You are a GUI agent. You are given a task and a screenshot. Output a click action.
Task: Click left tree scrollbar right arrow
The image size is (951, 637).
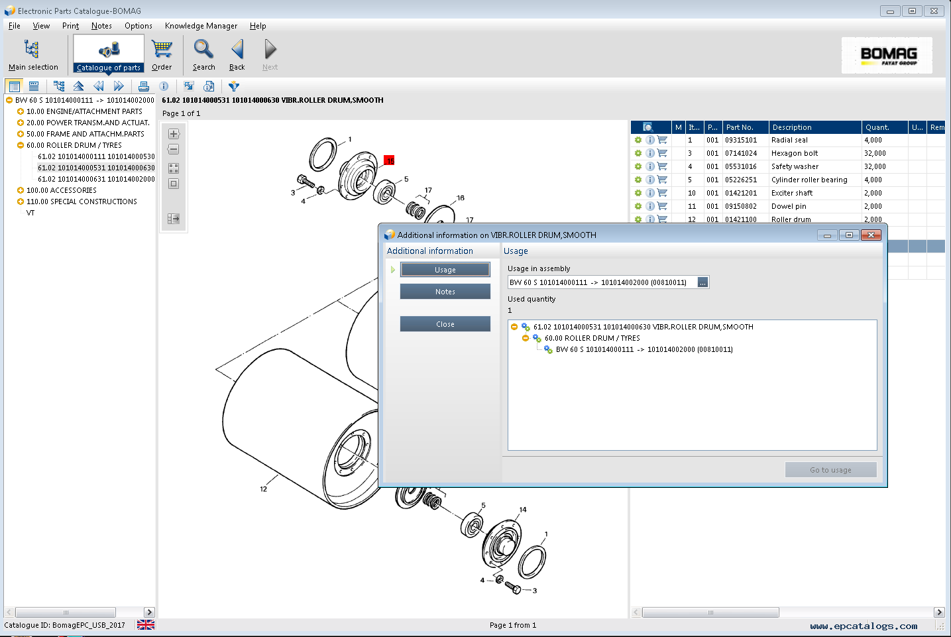click(x=149, y=612)
